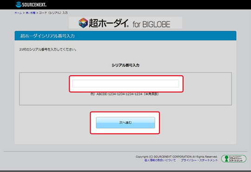Click the シリアル番号入力 heading
The width and height of the screenshot is (251, 172).
125,65
